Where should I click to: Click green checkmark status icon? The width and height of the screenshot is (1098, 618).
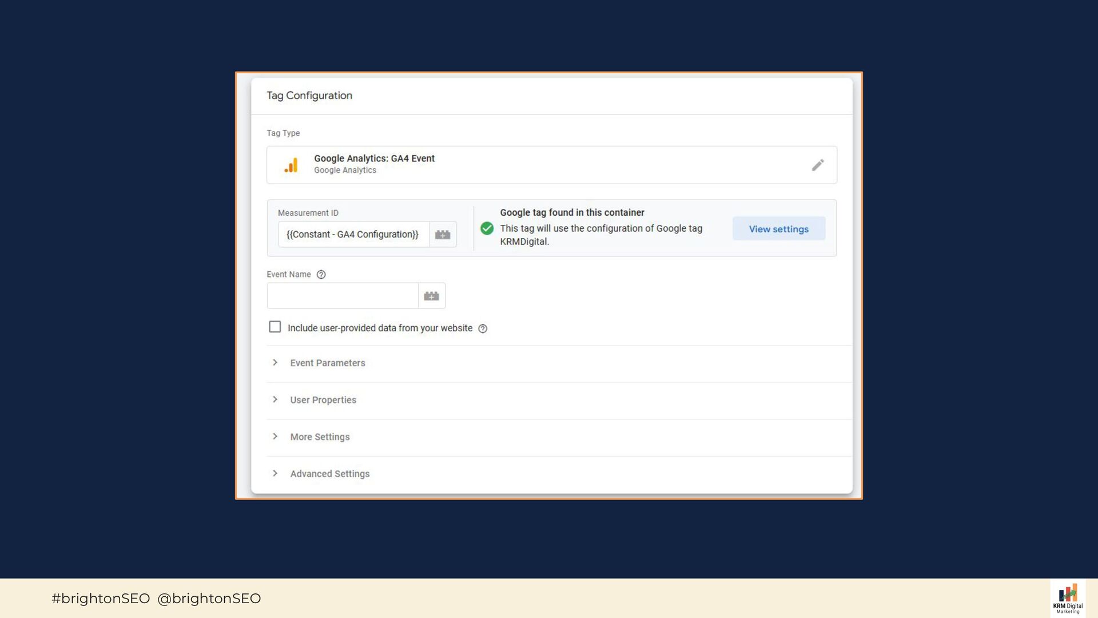click(487, 228)
